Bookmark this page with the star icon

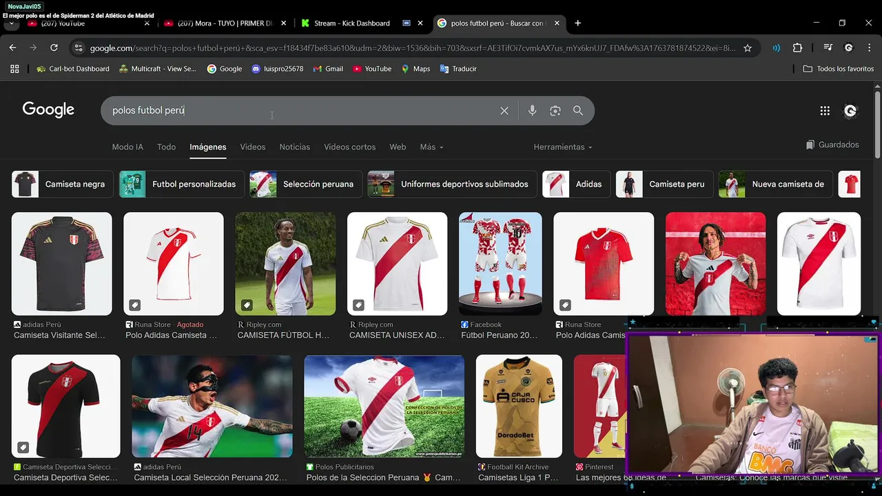click(x=748, y=48)
